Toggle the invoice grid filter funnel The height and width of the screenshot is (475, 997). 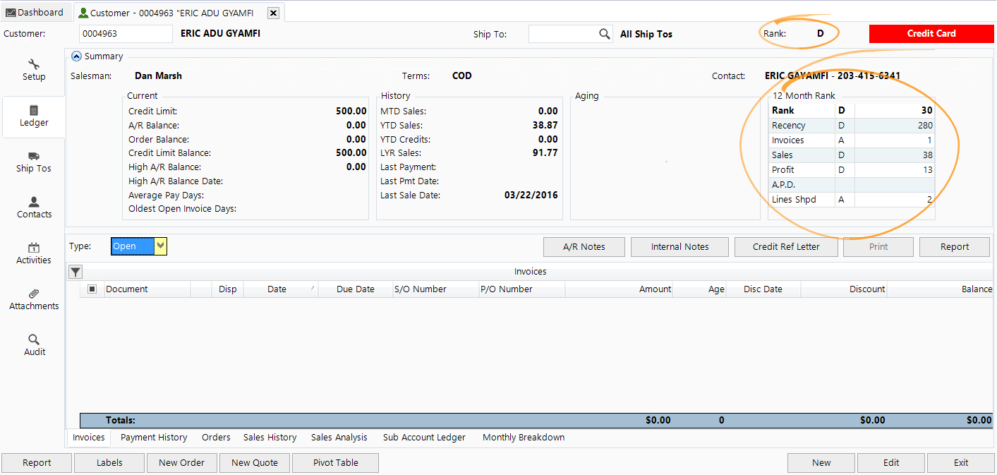tap(75, 272)
